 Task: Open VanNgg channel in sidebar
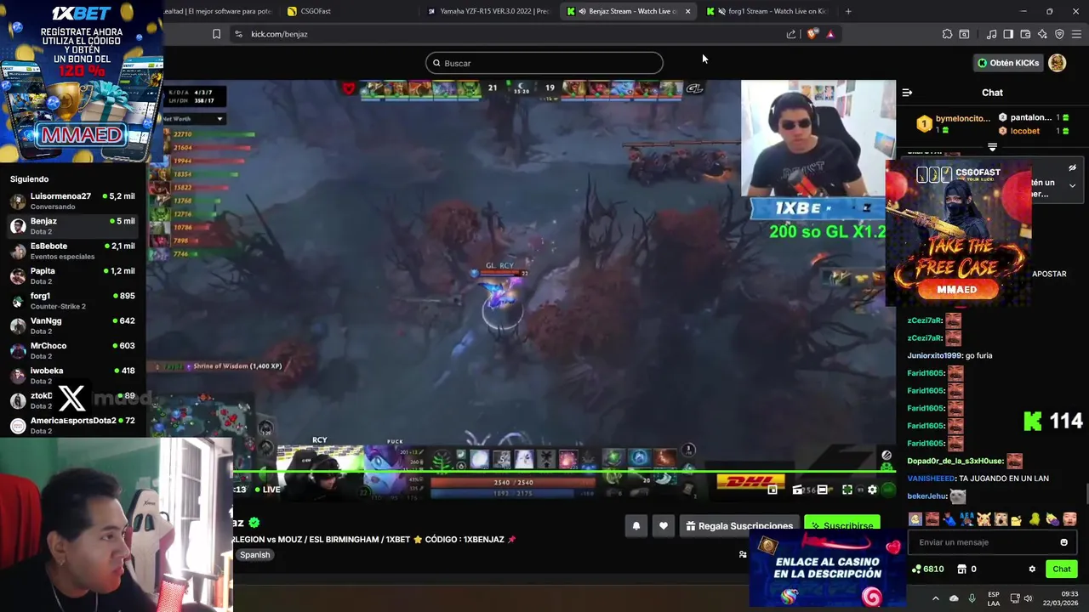pos(73,326)
